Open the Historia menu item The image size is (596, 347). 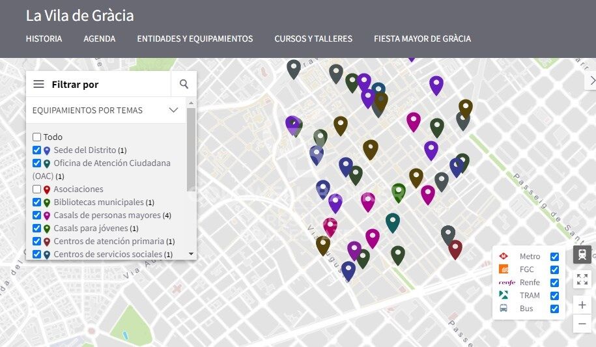click(44, 38)
